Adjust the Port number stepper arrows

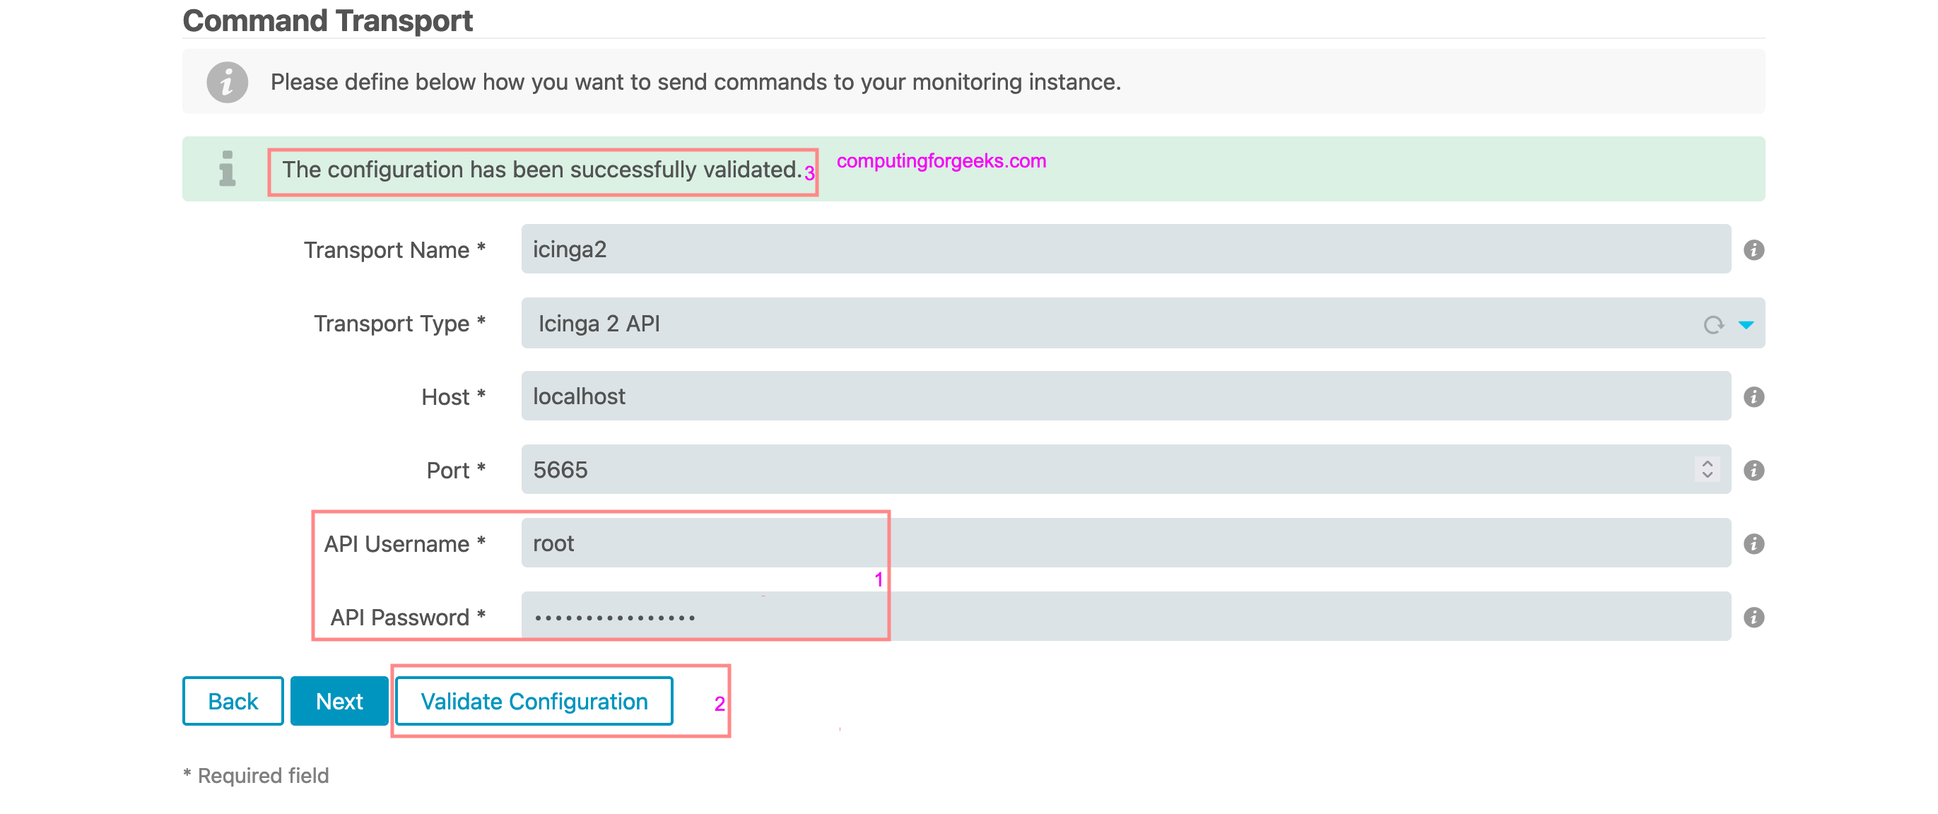click(x=1707, y=469)
